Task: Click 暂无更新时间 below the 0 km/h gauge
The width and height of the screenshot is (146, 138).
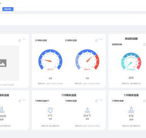Action: (x=135, y=84)
